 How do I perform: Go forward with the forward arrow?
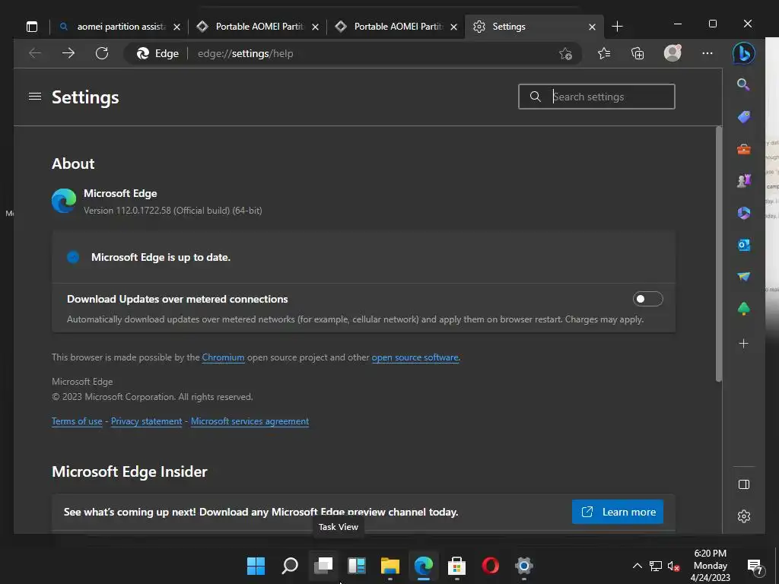click(68, 53)
